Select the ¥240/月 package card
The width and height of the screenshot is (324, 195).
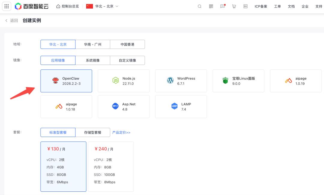(x=111, y=166)
